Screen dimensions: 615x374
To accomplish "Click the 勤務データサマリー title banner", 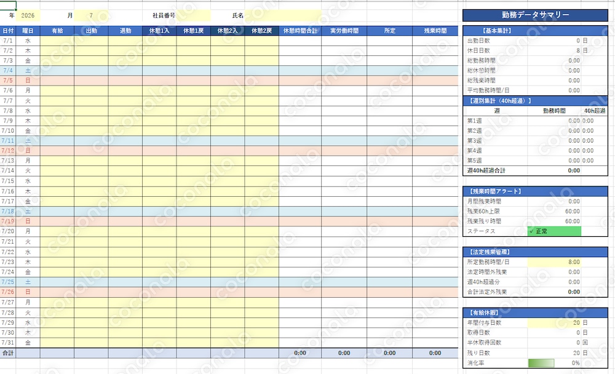I will (536, 15).
